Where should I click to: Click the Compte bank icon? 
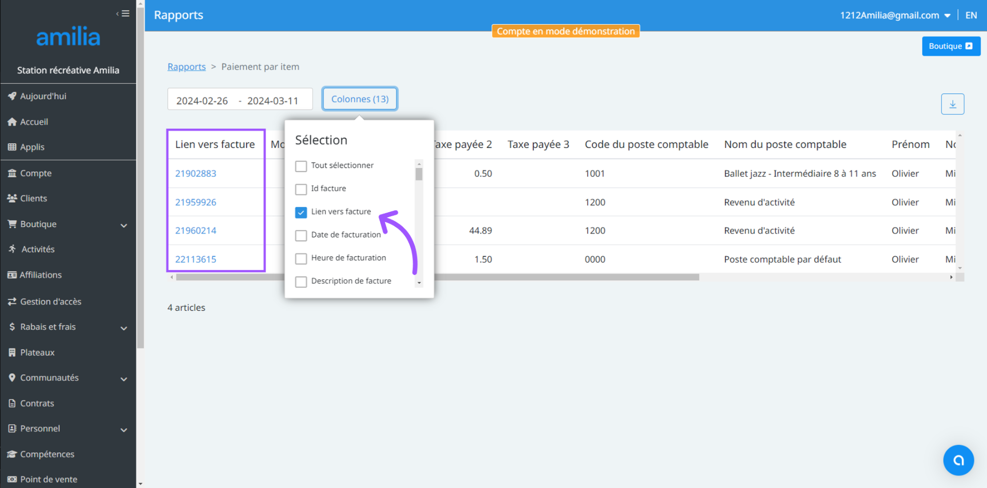click(x=12, y=173)
